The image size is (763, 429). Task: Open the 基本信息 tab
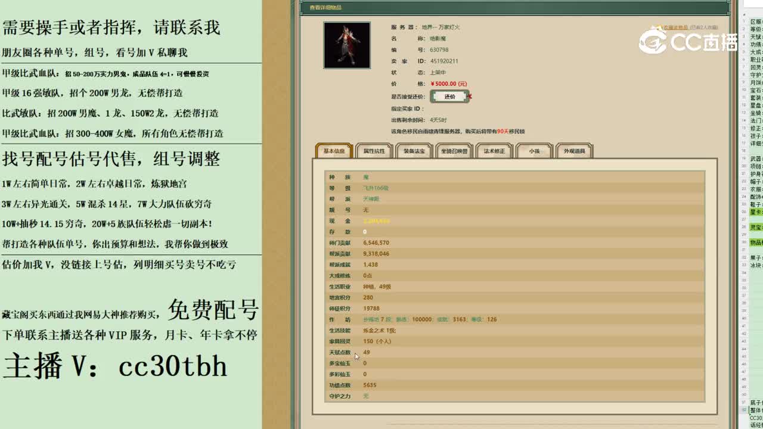click(x=334, y=151)
